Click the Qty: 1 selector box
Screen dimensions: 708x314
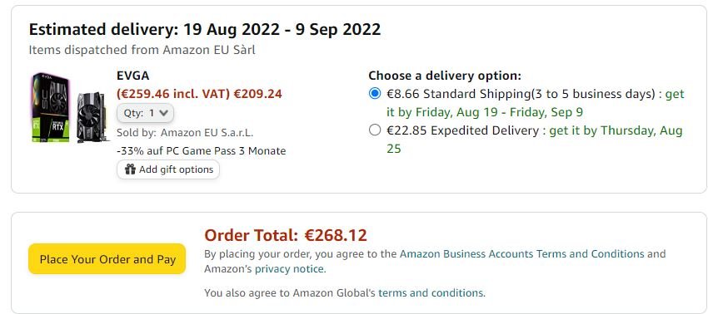pos(146,113)
